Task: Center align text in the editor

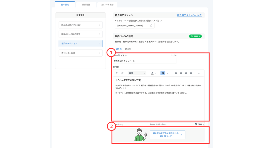Action: tap(181, 73)
